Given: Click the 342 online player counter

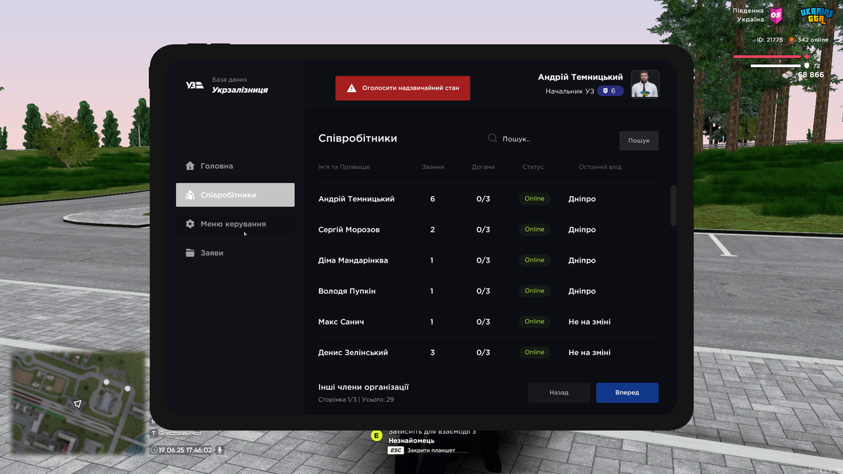Looking at the screenshot, I should 809,39.
